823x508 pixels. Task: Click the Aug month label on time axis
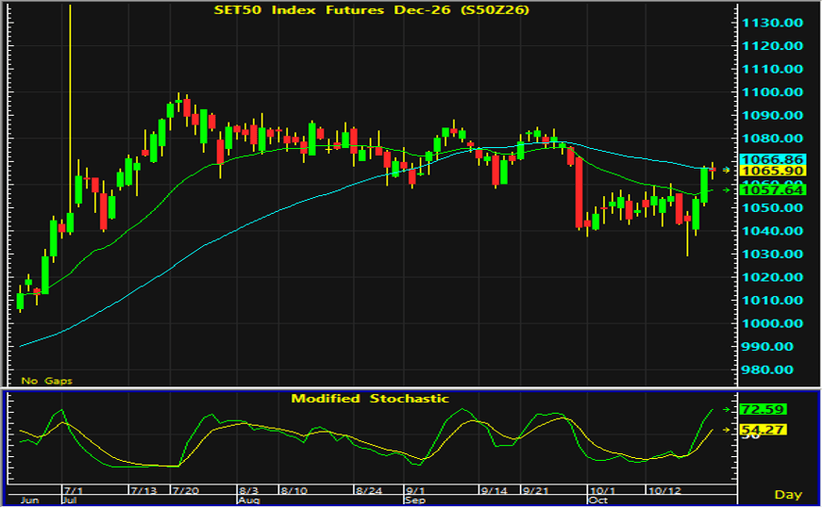[x=249, y=500]
